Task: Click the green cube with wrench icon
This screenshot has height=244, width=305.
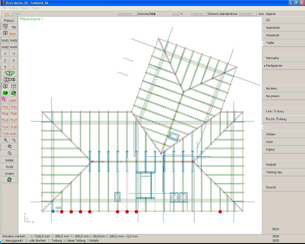Action: click(x=14, y=93)
